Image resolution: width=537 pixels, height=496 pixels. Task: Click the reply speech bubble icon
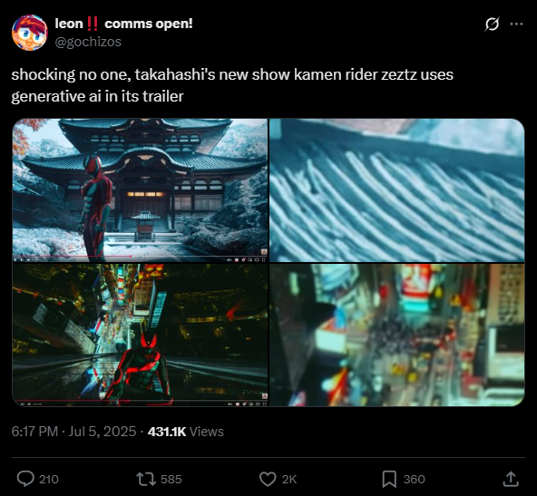point(25,479)
